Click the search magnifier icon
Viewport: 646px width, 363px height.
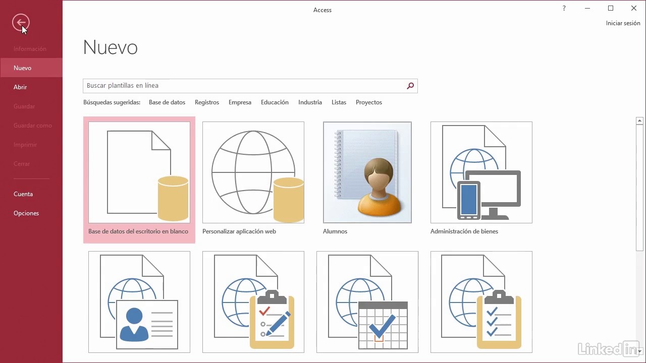point(410,86)
